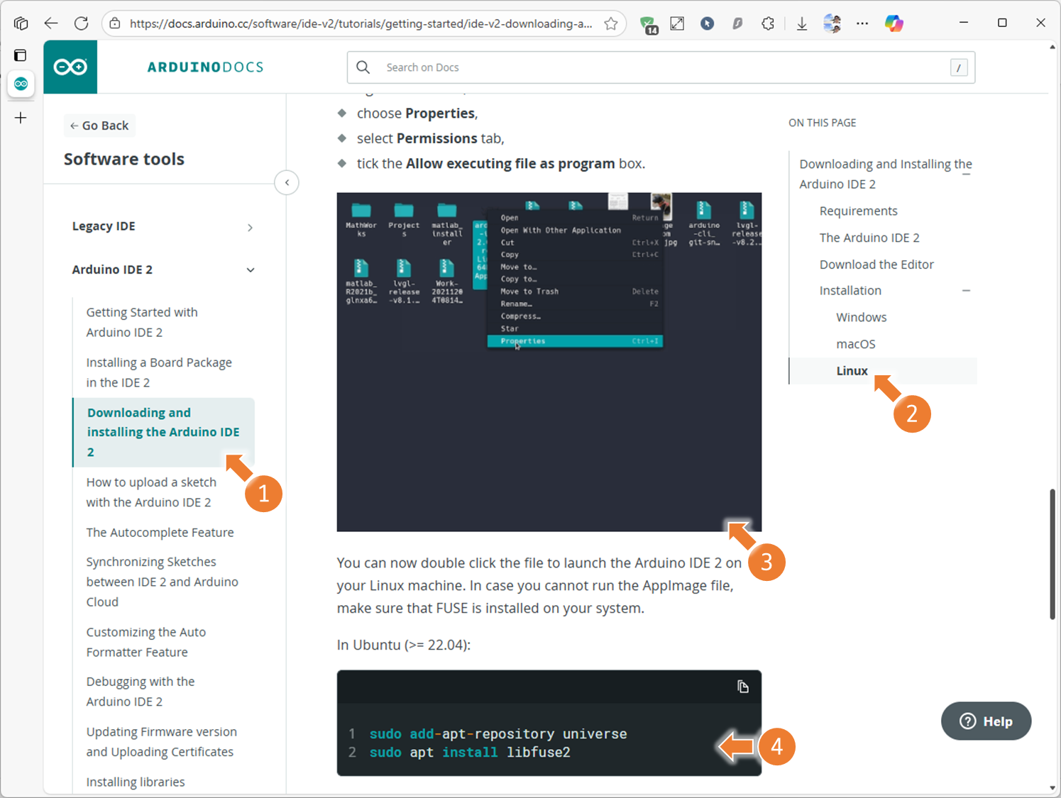Open Installing libraries page
The image size is (1061, 798).
136,782
